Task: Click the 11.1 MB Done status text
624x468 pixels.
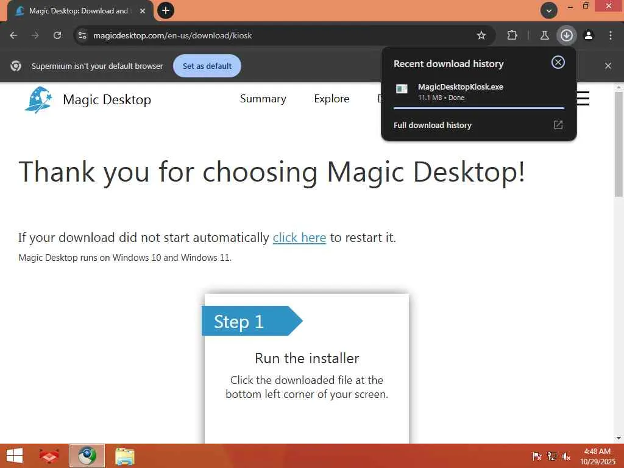Action: pyautogui.click(x=441, y=97)
